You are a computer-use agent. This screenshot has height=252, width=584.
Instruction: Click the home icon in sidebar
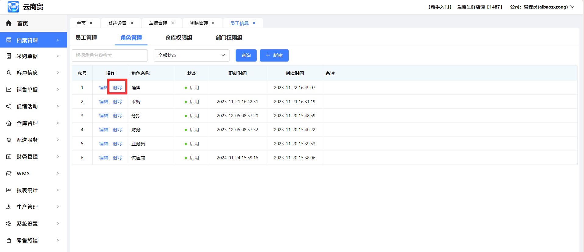coord(9,23)
